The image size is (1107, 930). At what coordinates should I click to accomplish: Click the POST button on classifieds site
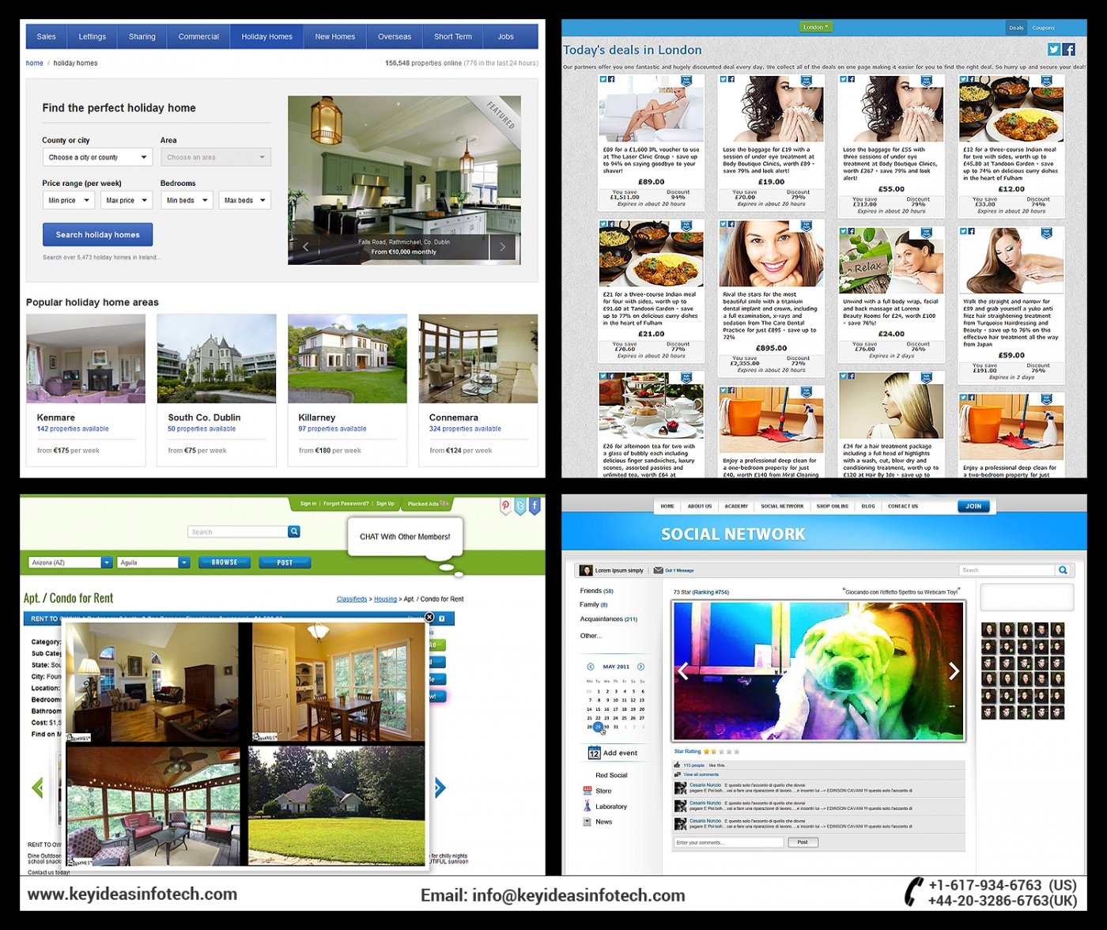(285, 562)
